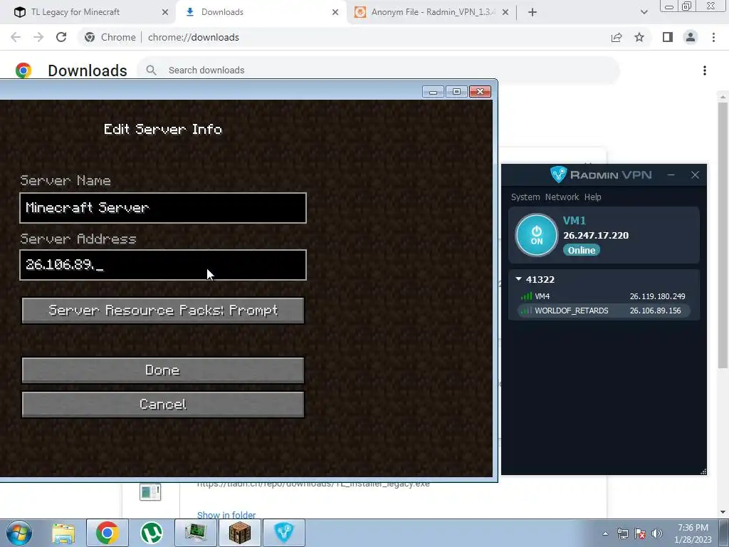Collapse the 41322 network group
The image size is (729, 547).
(518, 279)
